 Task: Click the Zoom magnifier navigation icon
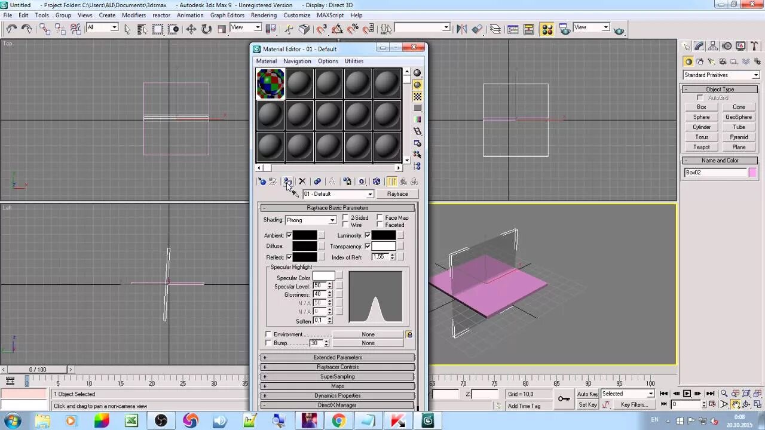pos(724,394)
